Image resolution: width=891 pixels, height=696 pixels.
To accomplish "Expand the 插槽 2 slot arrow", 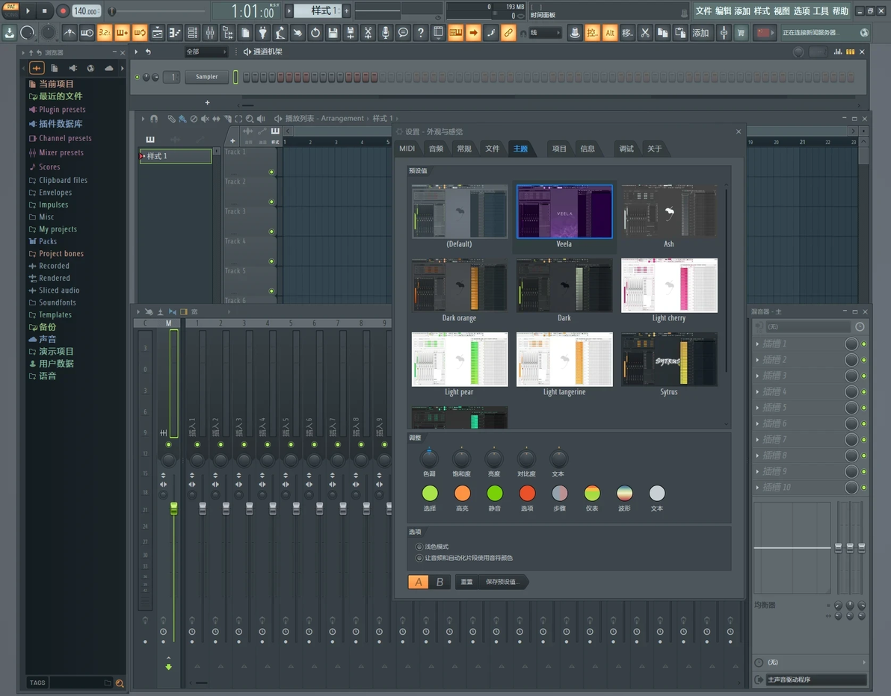I will [x=757, y=360].
